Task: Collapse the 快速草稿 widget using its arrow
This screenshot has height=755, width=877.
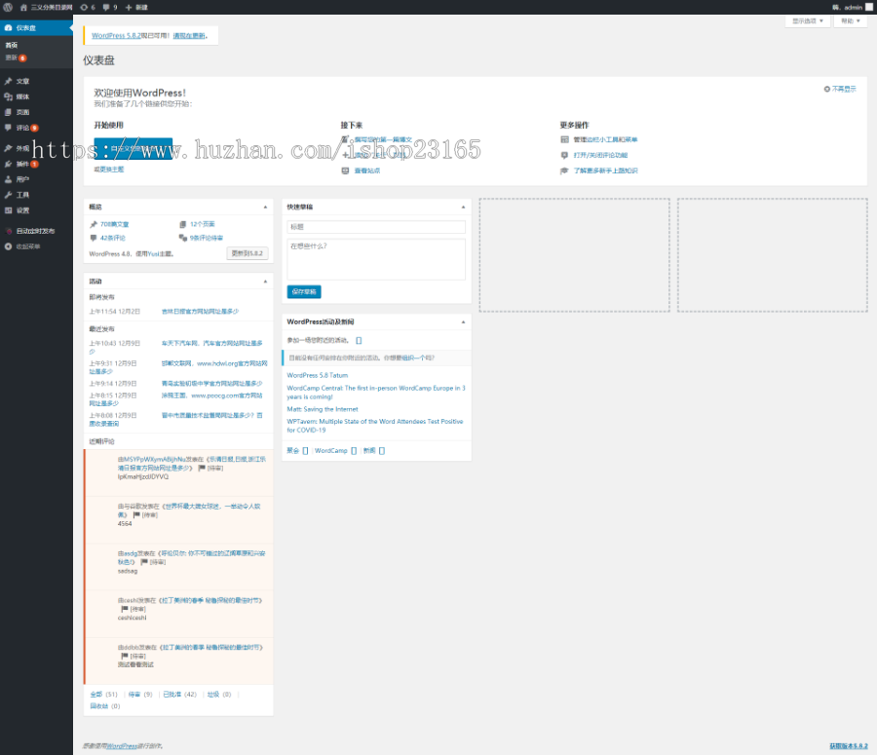Action: click(x=463, y=207)
